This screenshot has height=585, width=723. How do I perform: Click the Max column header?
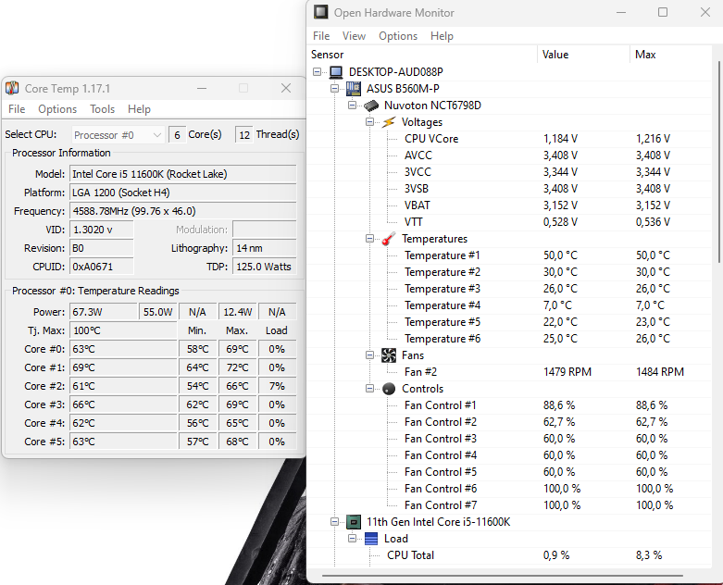(x=671, y=55)
